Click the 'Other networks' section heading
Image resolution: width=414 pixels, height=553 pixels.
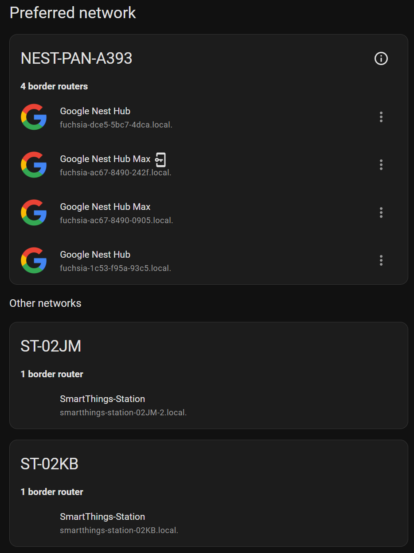coord(45,303)
